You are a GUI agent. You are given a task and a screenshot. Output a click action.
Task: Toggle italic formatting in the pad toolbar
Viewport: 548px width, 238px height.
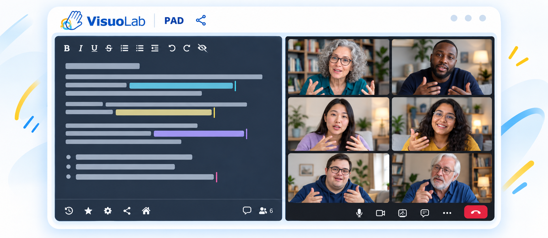[x=81, y=48]
